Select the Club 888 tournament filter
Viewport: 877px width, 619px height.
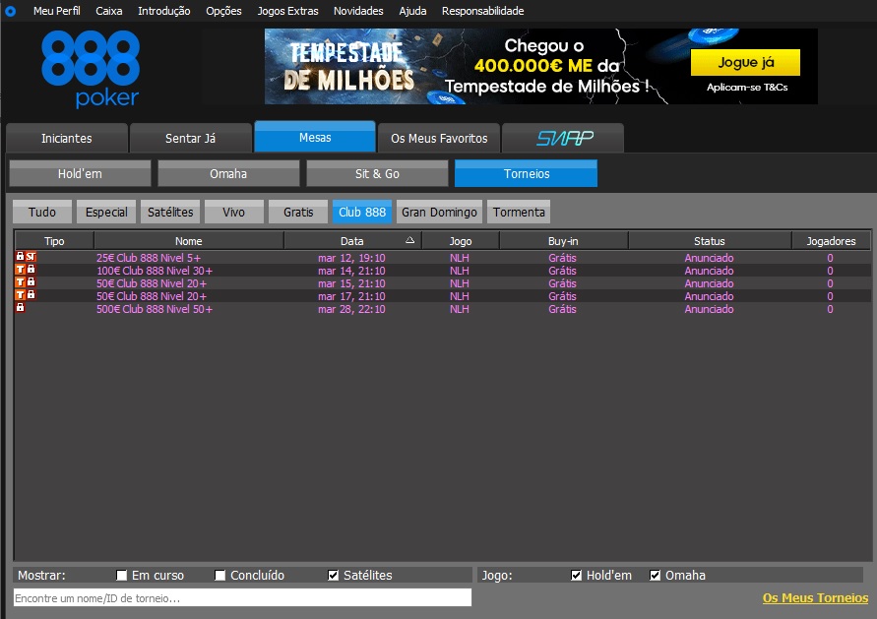362,212
